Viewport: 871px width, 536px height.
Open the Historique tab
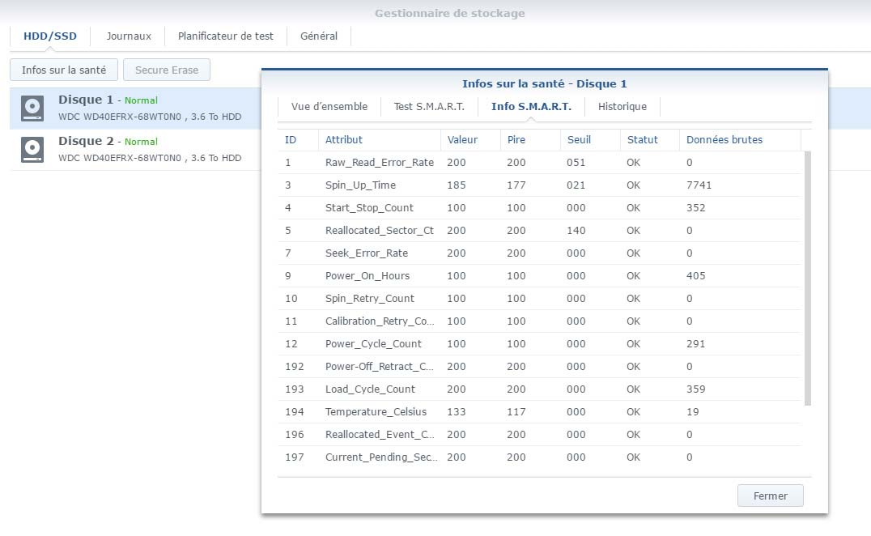click(622, 107)
